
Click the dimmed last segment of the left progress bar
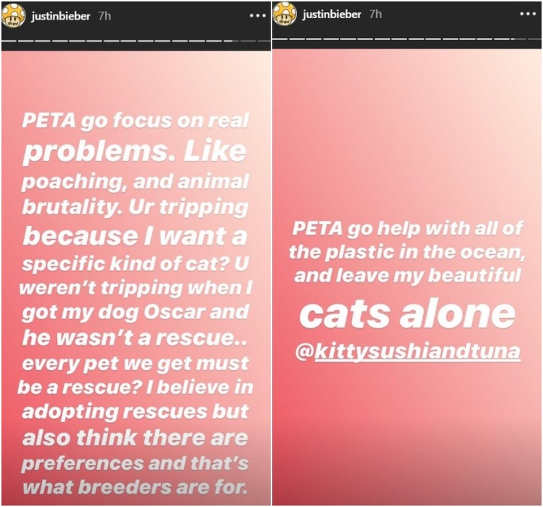tap(264, 41)
